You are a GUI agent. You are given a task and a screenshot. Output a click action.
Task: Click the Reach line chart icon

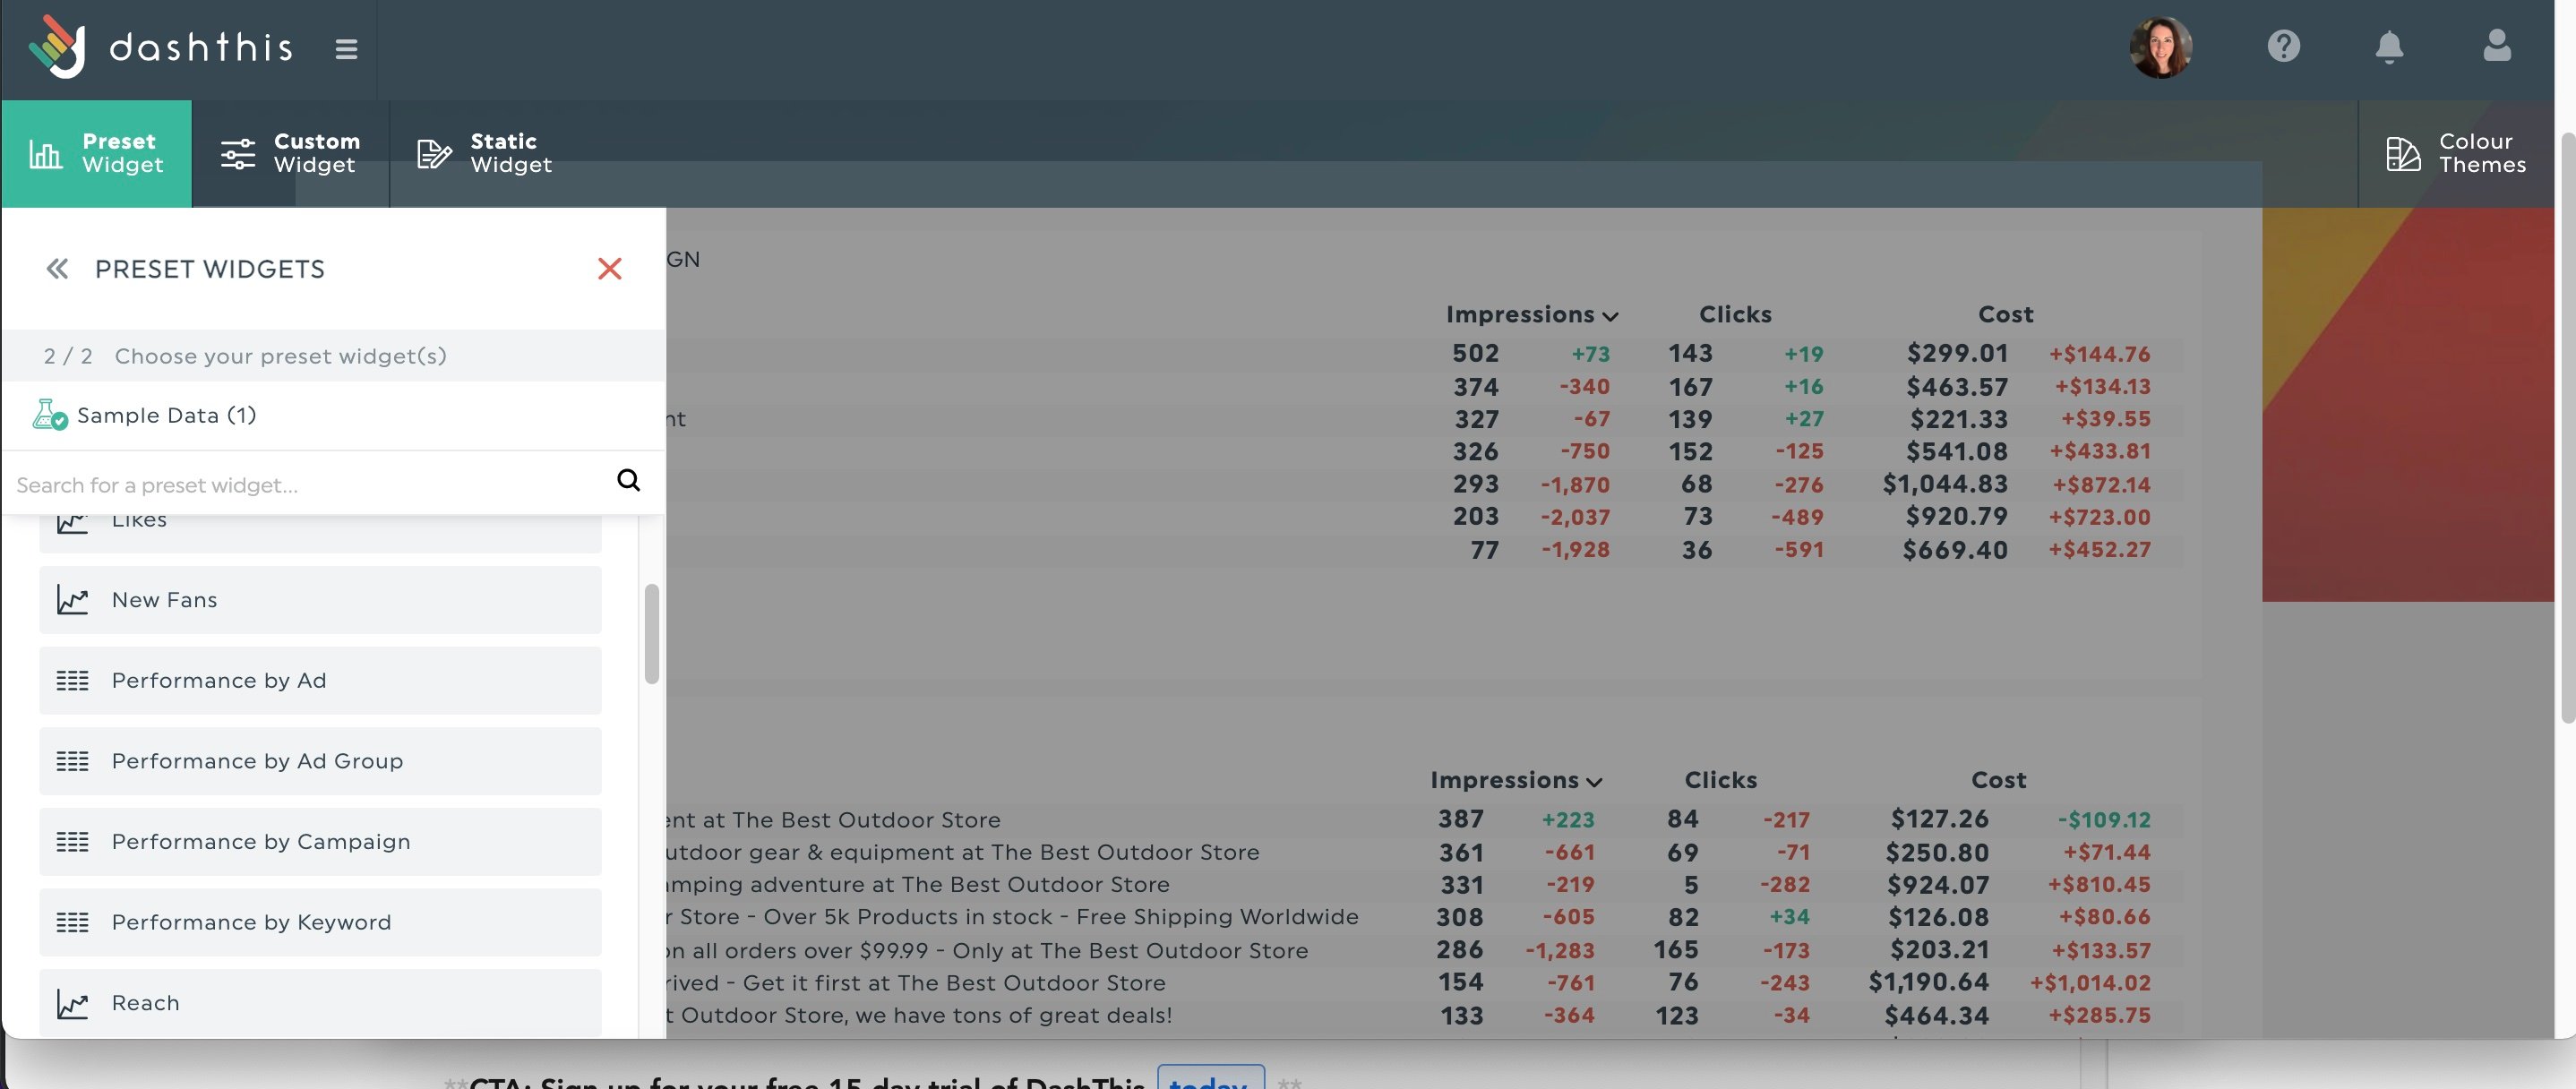(72, 1003)
